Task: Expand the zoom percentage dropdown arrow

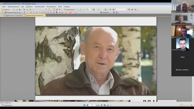Action: point(92,9)
